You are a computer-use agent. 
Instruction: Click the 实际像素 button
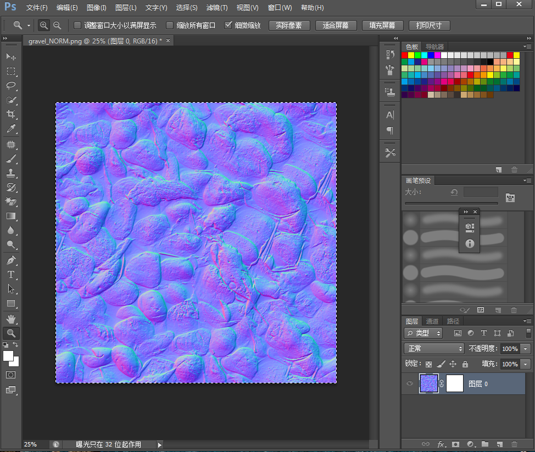tap(289, 26)
